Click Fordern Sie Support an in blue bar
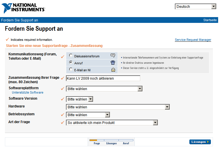This screenshot has height=157, width=219. pos(19,20)
